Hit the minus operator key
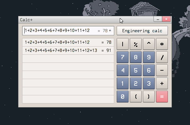 pyautogui.click(x=162, y=71)
